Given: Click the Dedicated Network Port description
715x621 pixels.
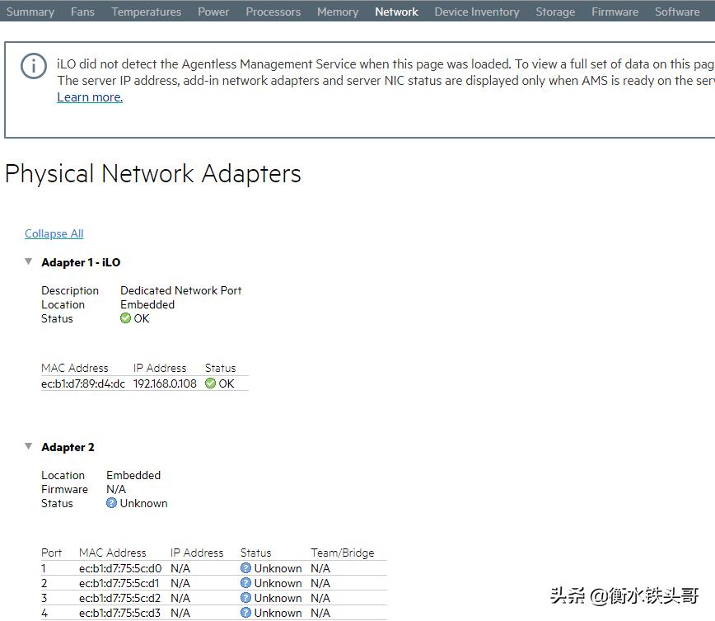Looking at the screenshot, I should pos(180,290).
